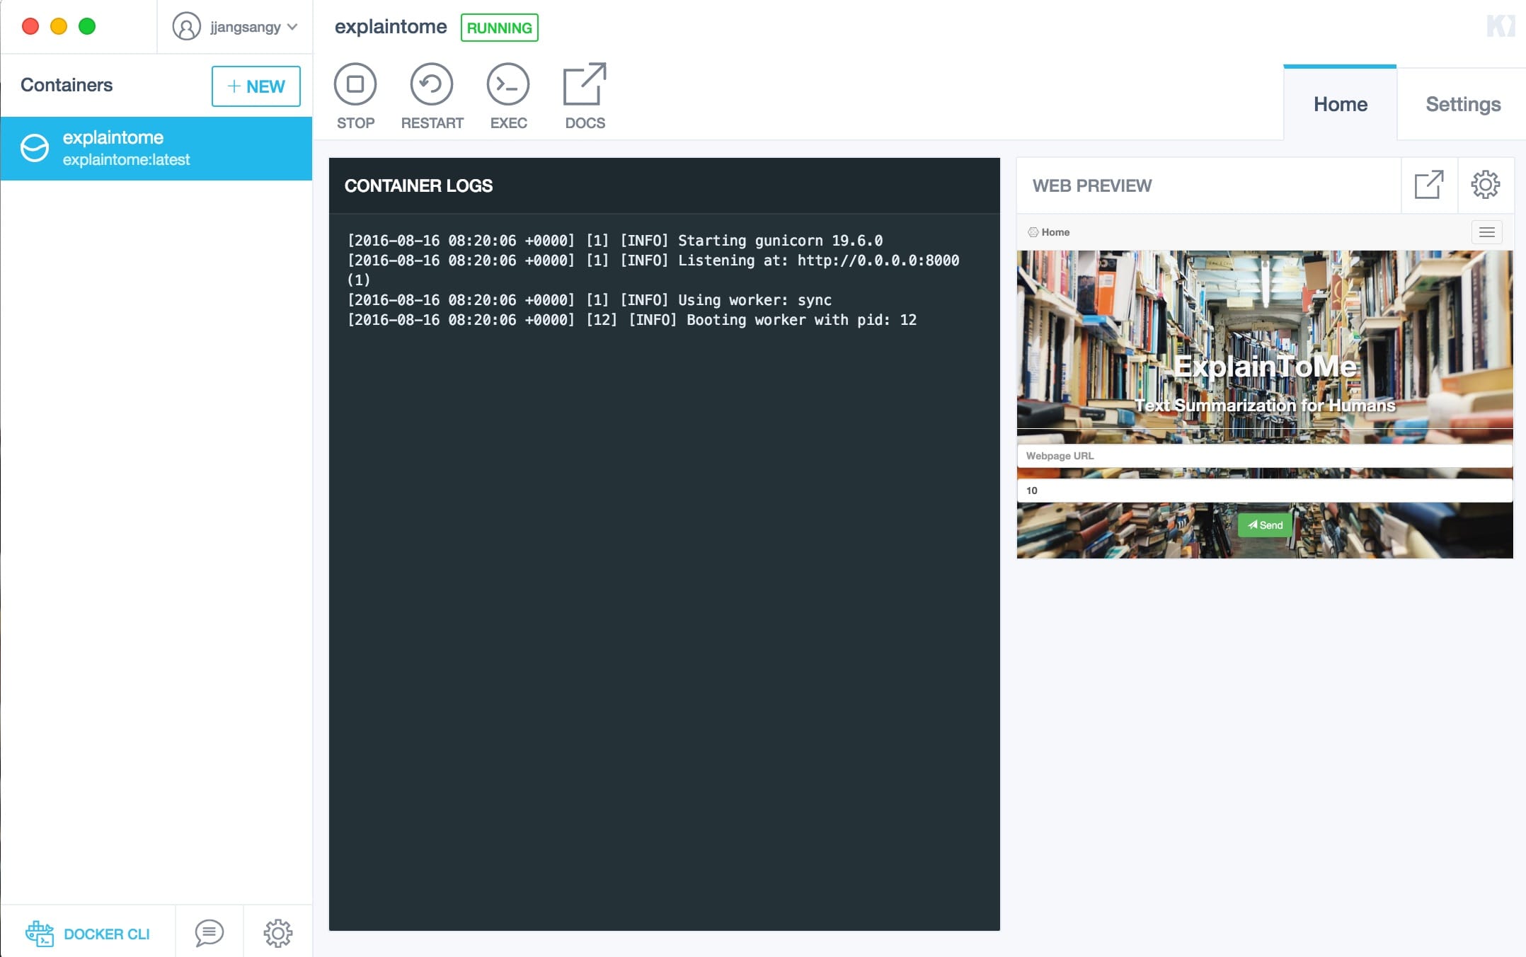Open the DOCS link icon

point(585,96)
